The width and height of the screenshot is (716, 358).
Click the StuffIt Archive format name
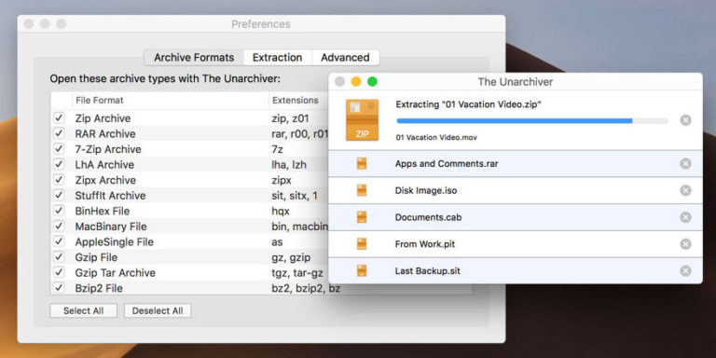pyautogui.click(x=111, y=196)
